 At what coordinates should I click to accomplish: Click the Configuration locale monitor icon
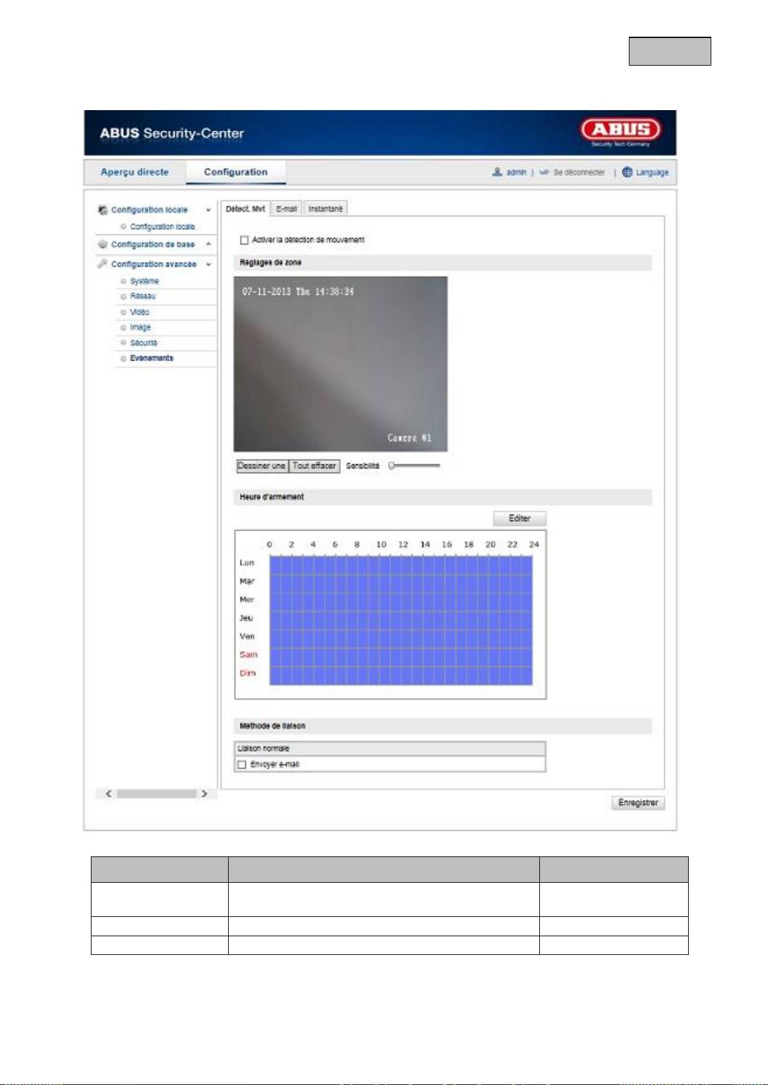tap(102, 210)
